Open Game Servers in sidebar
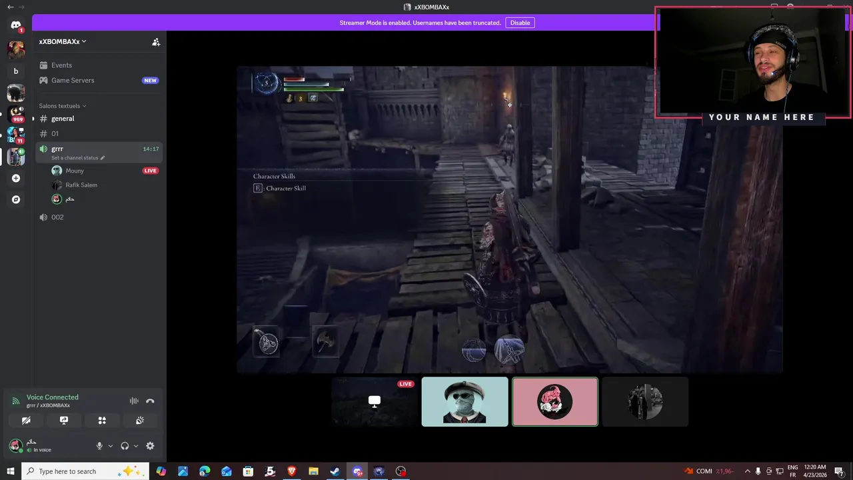The width and height of the screenshot is (853, 480). (x=98, y=80)
